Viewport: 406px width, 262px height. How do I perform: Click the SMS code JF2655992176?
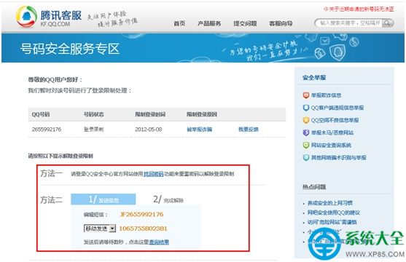point(141,215)
